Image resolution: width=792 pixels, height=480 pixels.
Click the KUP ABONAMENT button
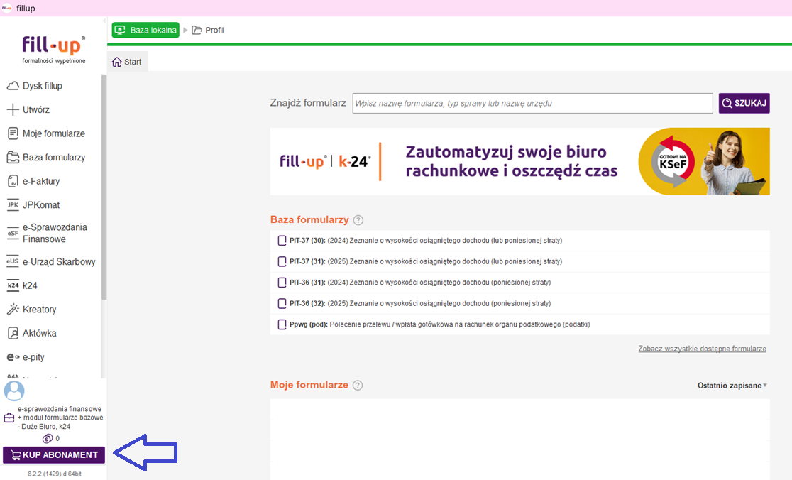tap(54, 455)
